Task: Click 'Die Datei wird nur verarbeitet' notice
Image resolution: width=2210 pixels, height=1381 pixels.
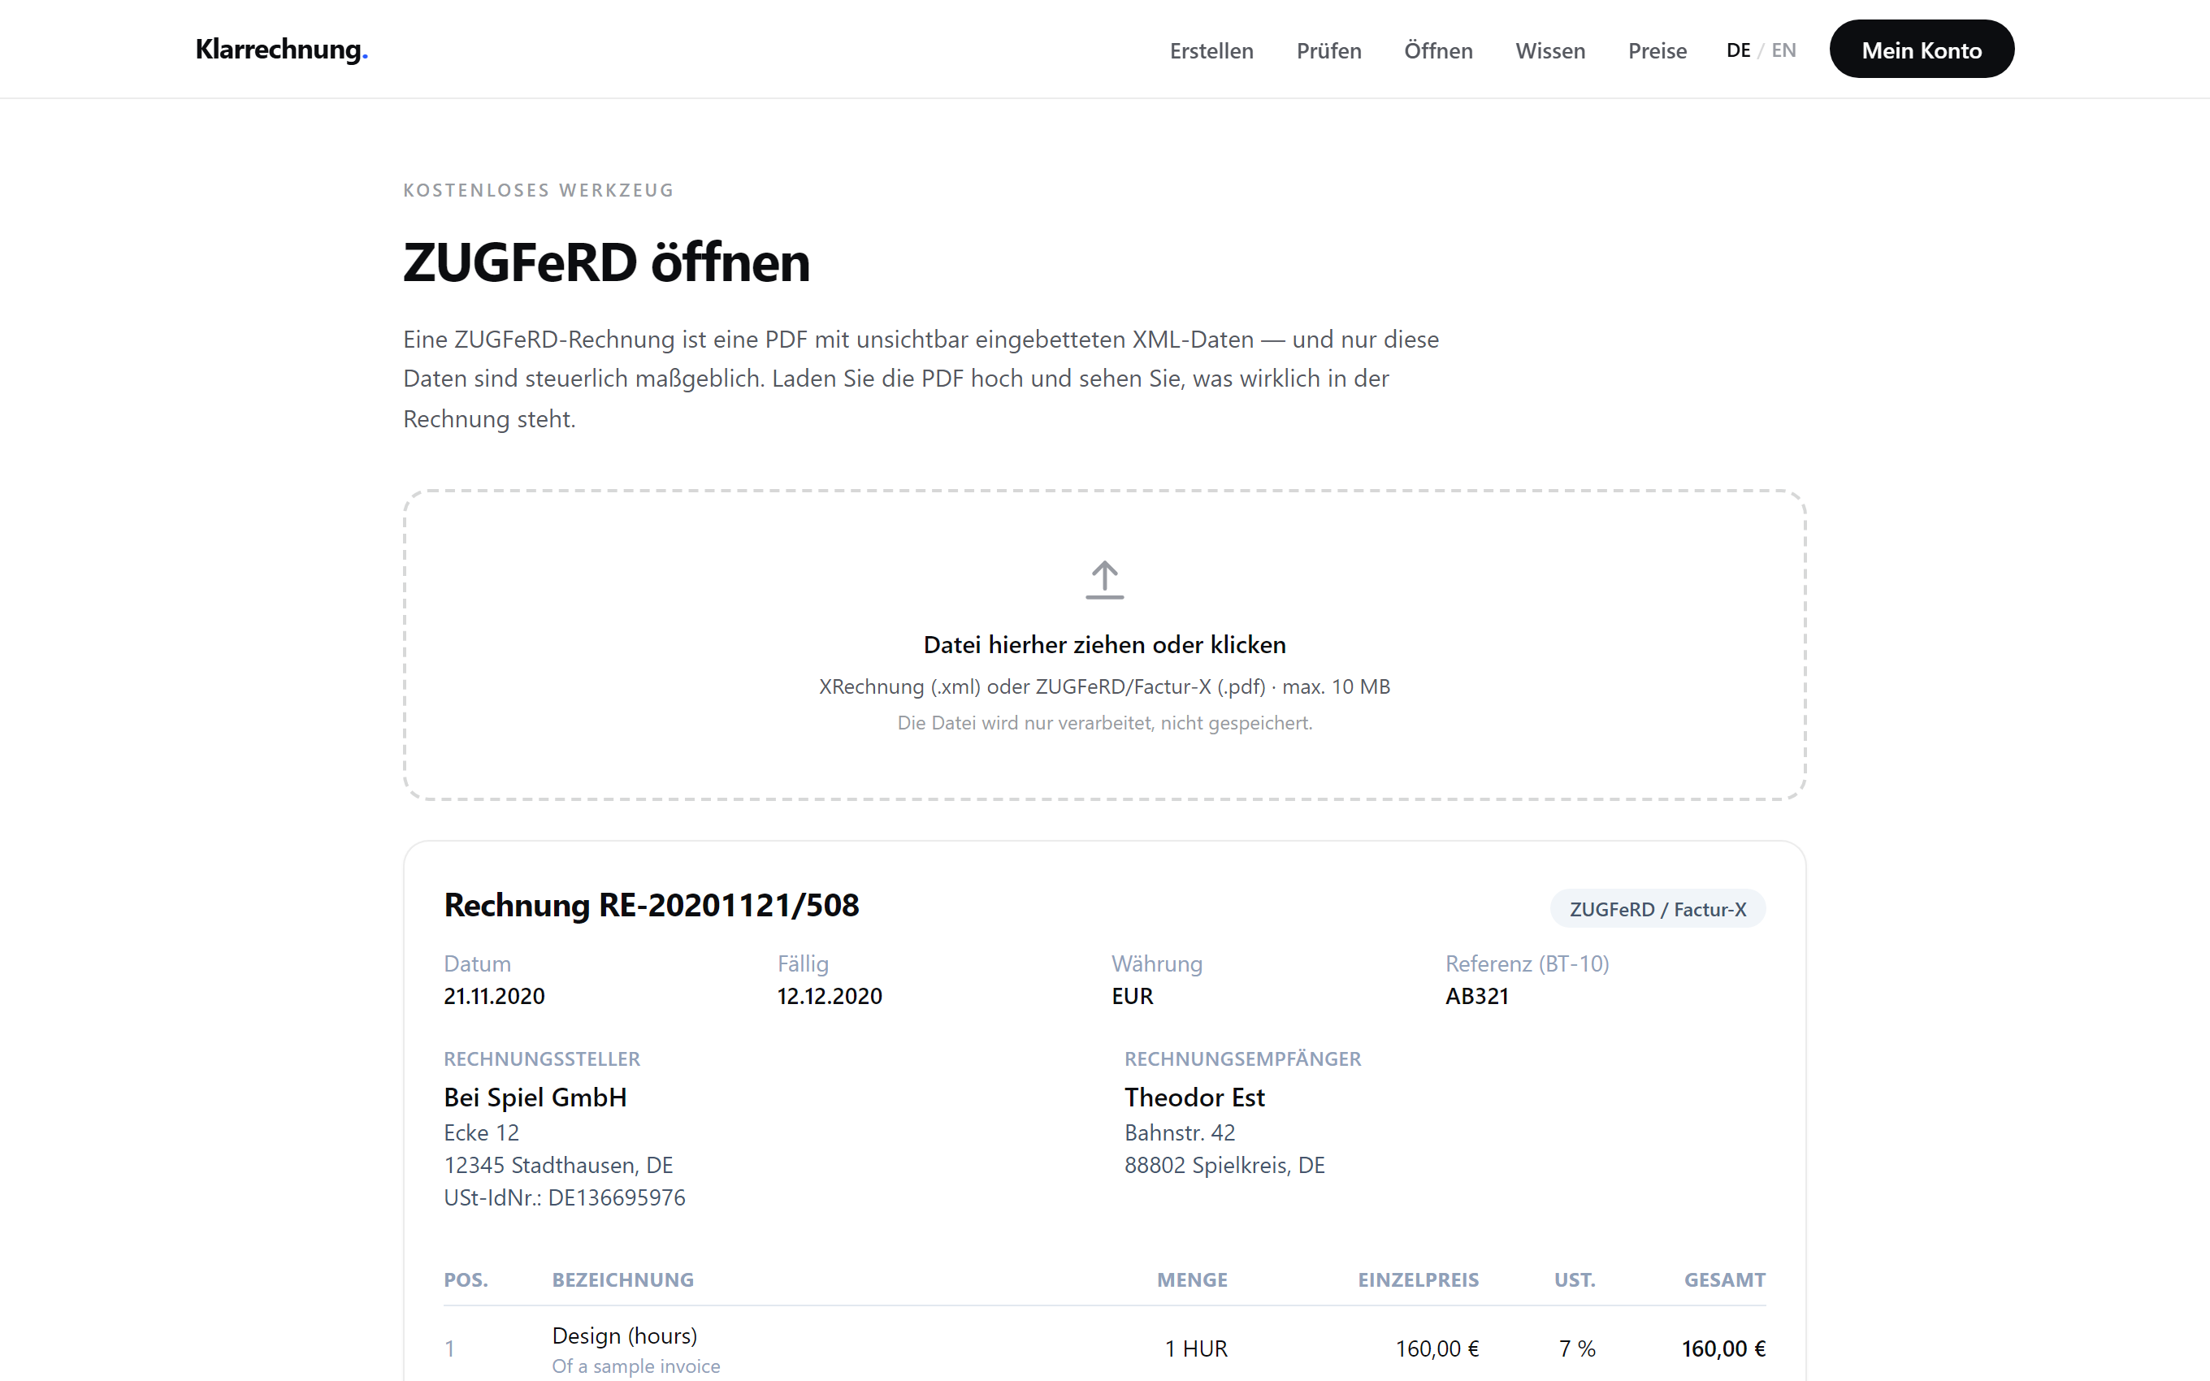Action: coord(1104,722)
